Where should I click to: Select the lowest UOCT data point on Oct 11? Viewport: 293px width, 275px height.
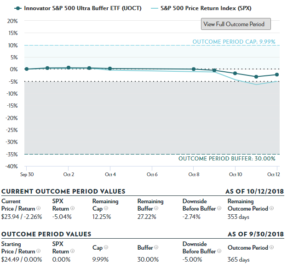tap(256, 77)
